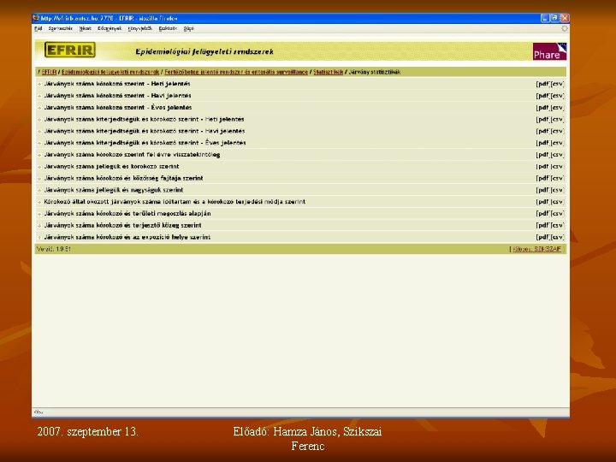Screen dimensions: 616x462
Task: Open csv for fél évre visszatekintőleg report
Action: 557,154
